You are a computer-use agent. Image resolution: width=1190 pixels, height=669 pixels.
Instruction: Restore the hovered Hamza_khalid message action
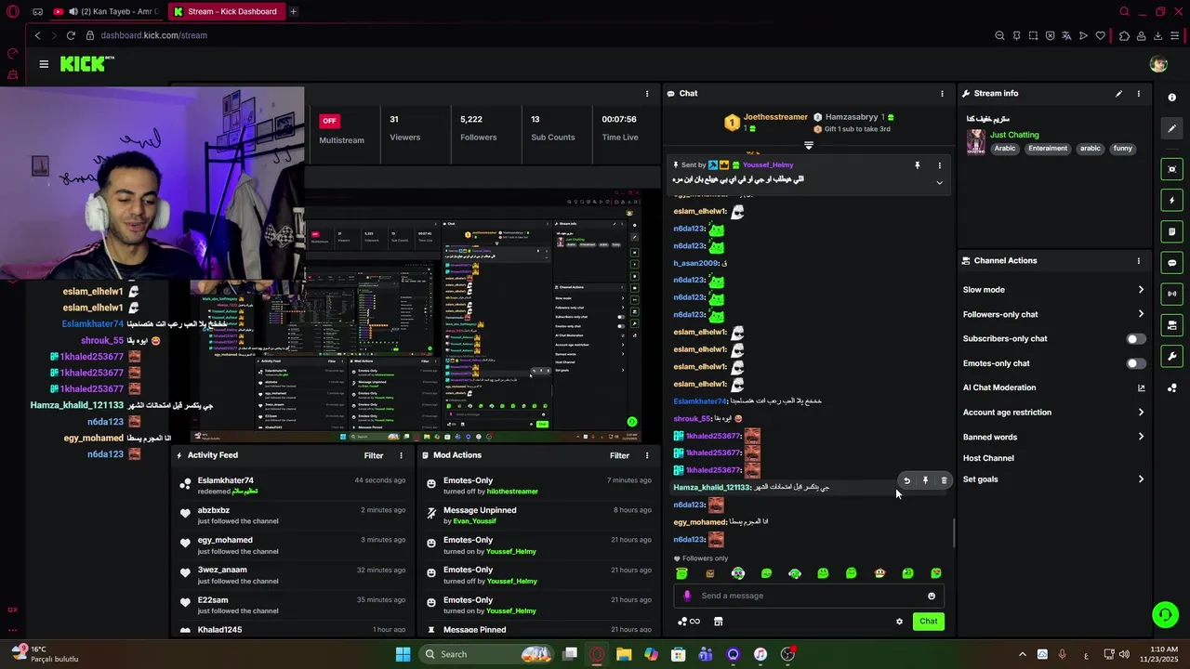tap(906, 480)
